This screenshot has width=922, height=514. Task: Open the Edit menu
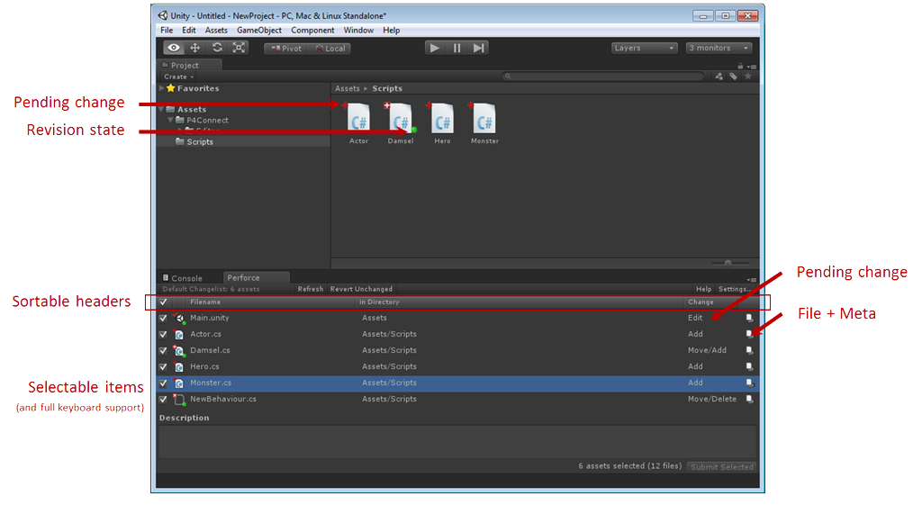189,30
